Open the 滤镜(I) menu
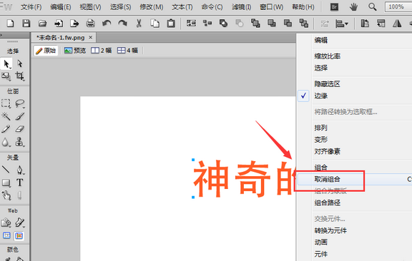412x261 pixels. tap(241, 7)
